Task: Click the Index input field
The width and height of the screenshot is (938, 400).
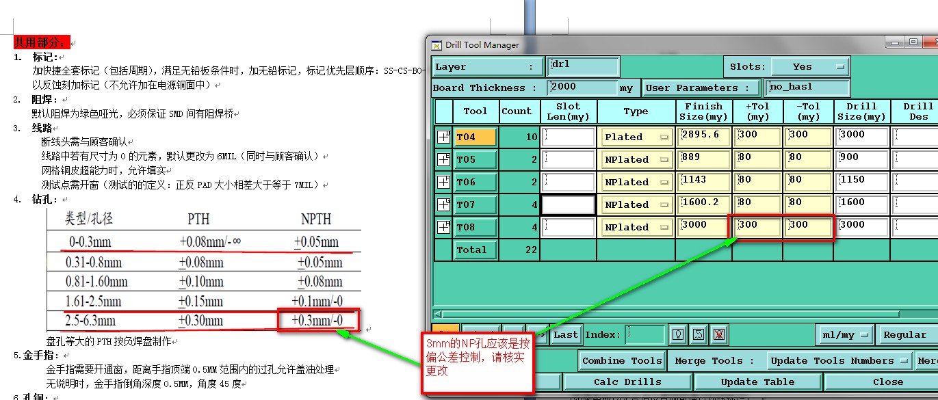Action: click(644, 335)
